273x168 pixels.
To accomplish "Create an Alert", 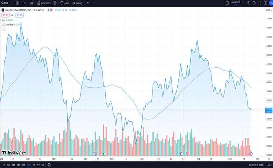I will pos(65,3).
